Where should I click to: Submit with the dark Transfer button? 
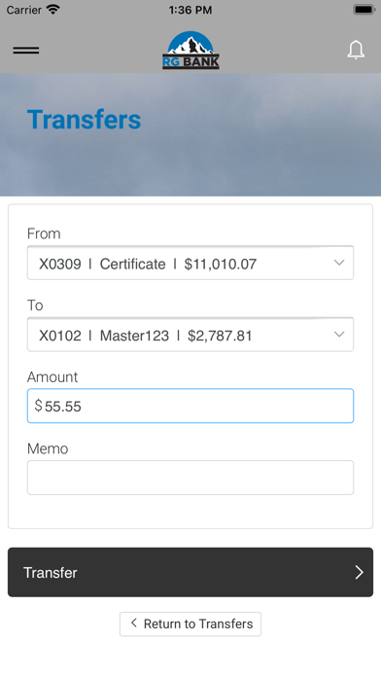point(190,573)
